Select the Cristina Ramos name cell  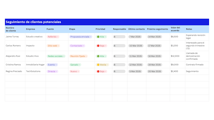15,65
